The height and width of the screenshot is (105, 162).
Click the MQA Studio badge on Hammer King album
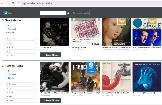pyautogui.click(x=91, y=67)
